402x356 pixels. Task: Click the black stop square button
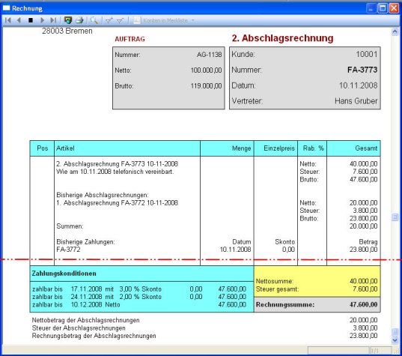[x=31, y=20]
